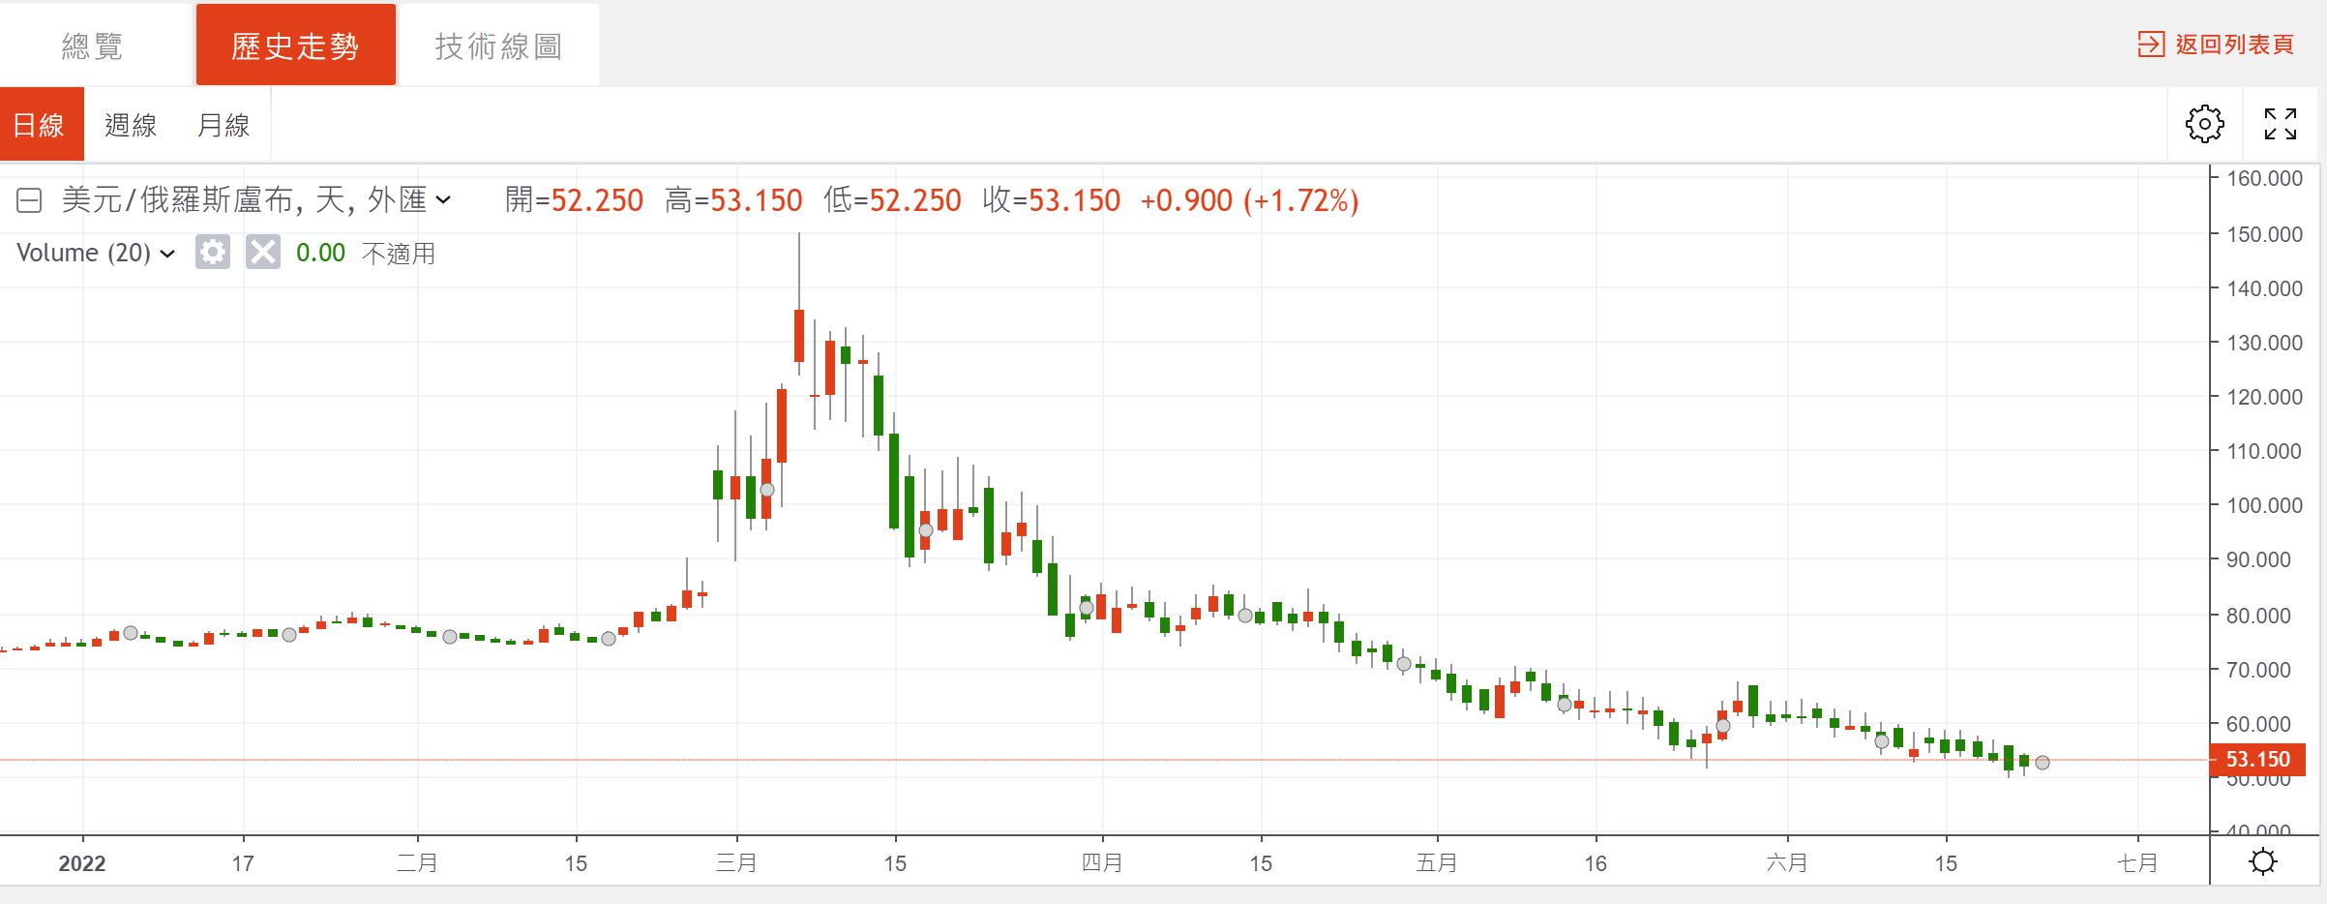This screenshot has height=904, width=2327.
Task: Open the 技術線圖 tab
Action: [498, 45]
